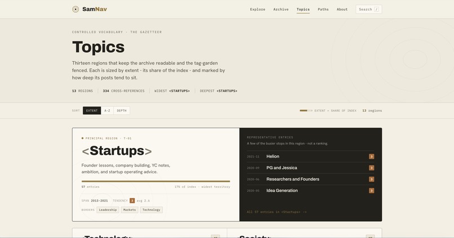Open the Explore nav item
This screenshot has height=238, width=454.
point(257,9)
